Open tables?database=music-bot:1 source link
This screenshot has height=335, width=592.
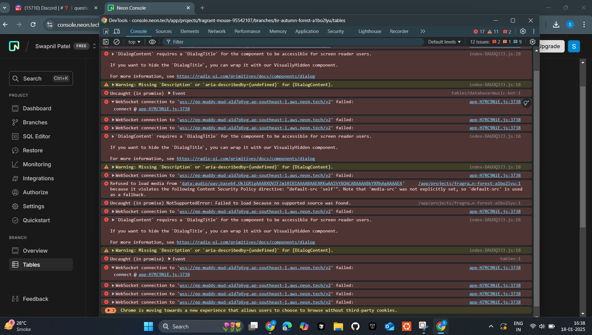click(x=486, y=93)
